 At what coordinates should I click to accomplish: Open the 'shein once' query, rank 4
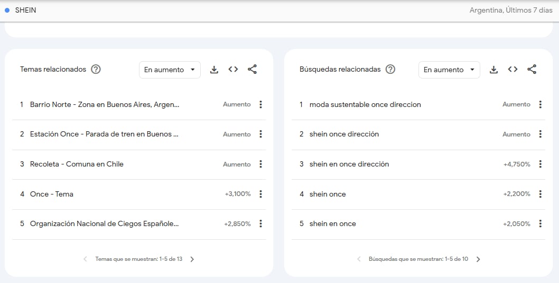(328, 194)
